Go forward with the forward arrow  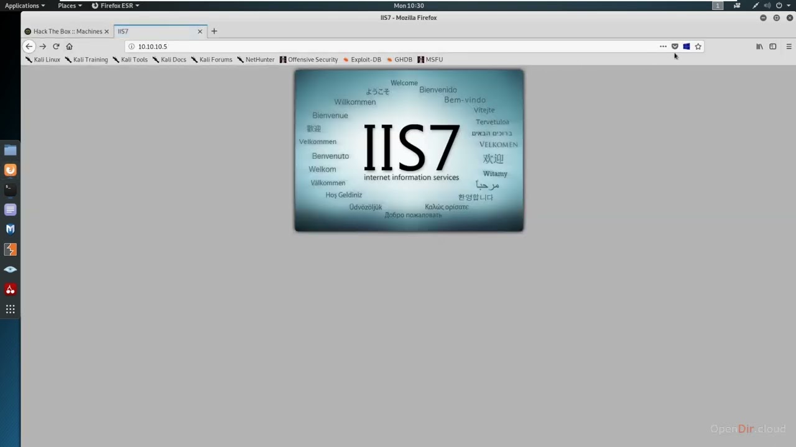click(x=43, y=47)
